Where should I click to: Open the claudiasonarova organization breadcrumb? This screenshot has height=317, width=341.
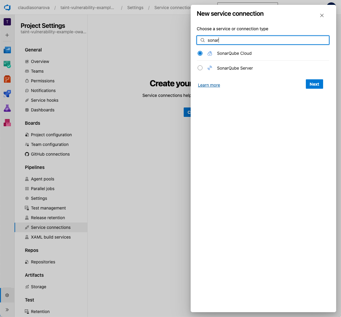coord(33,8)
